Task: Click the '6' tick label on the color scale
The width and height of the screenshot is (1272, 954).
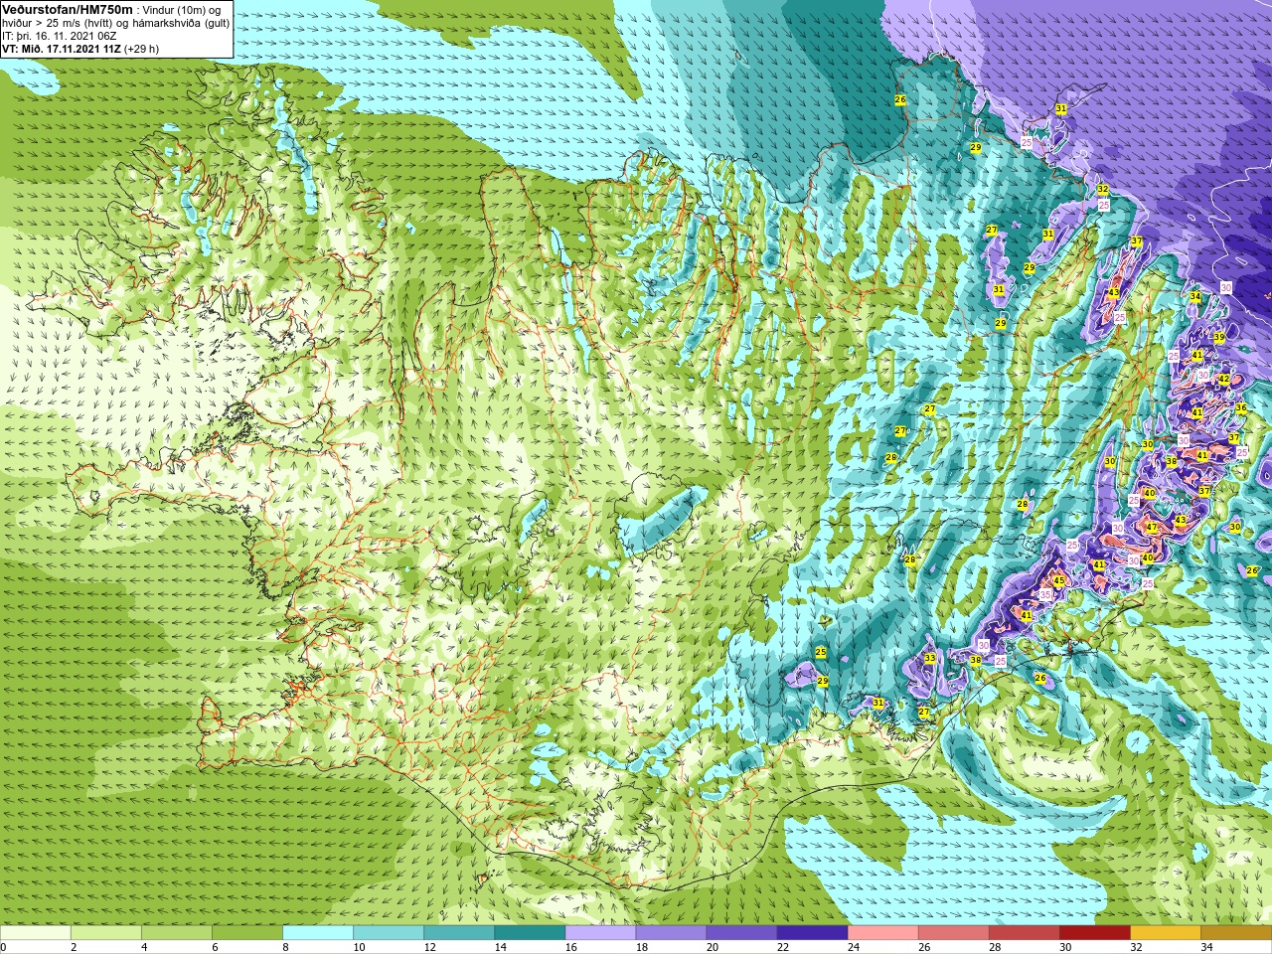Action: coord(215,947)
